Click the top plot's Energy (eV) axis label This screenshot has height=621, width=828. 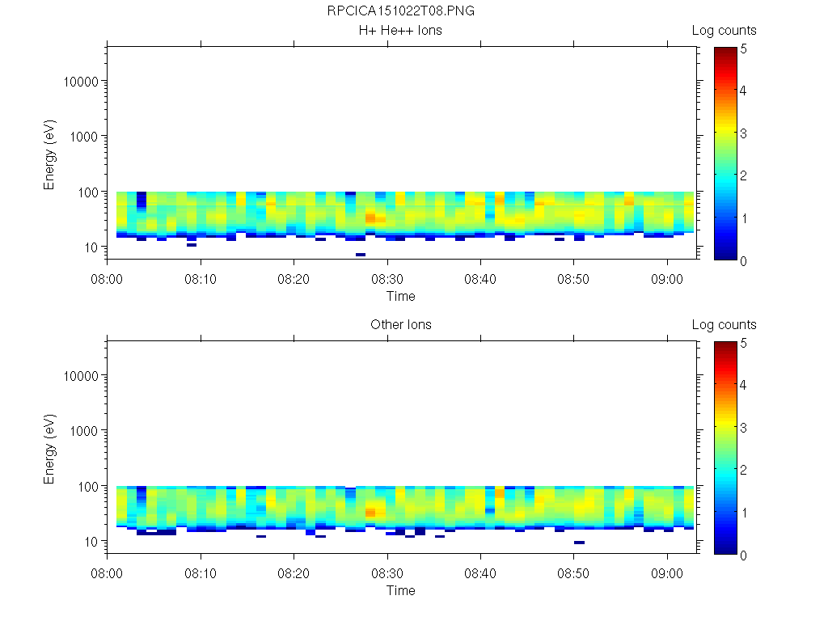[49, 154]
